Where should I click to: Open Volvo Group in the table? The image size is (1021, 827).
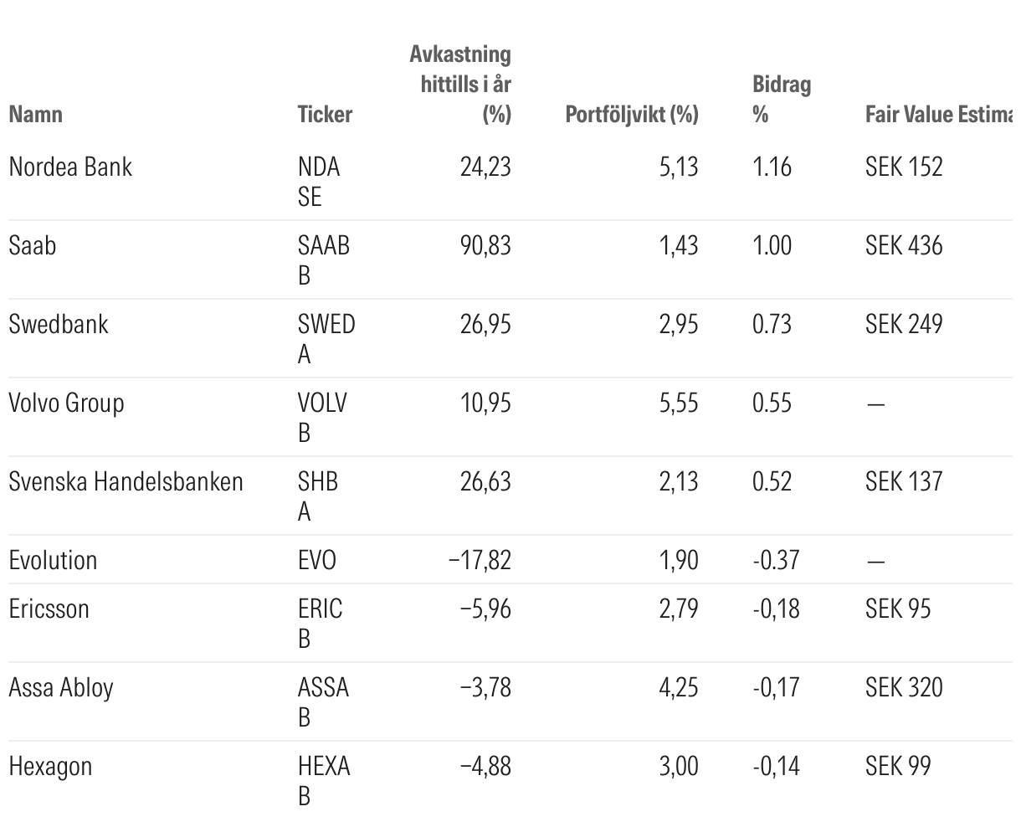point(66,403)
